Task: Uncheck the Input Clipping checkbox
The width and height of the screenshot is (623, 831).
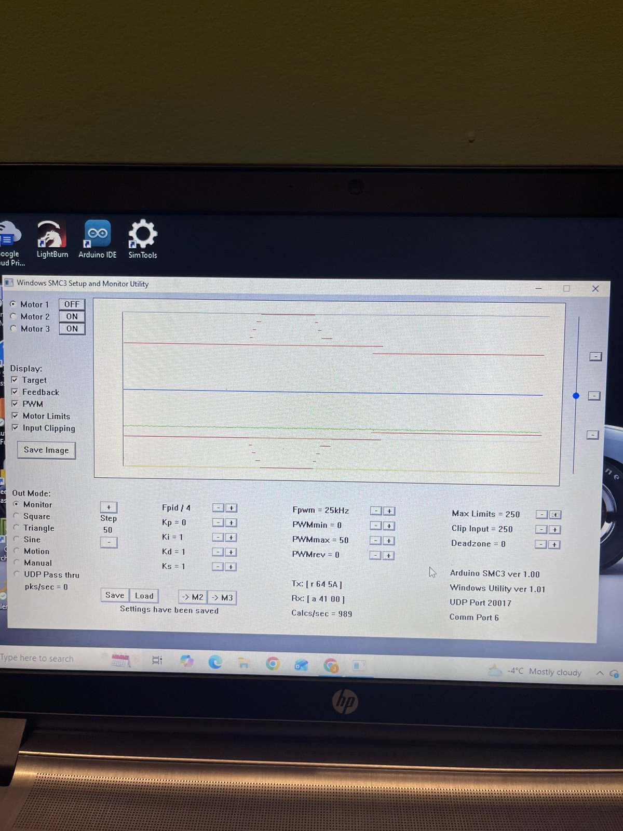Action: 15,427
